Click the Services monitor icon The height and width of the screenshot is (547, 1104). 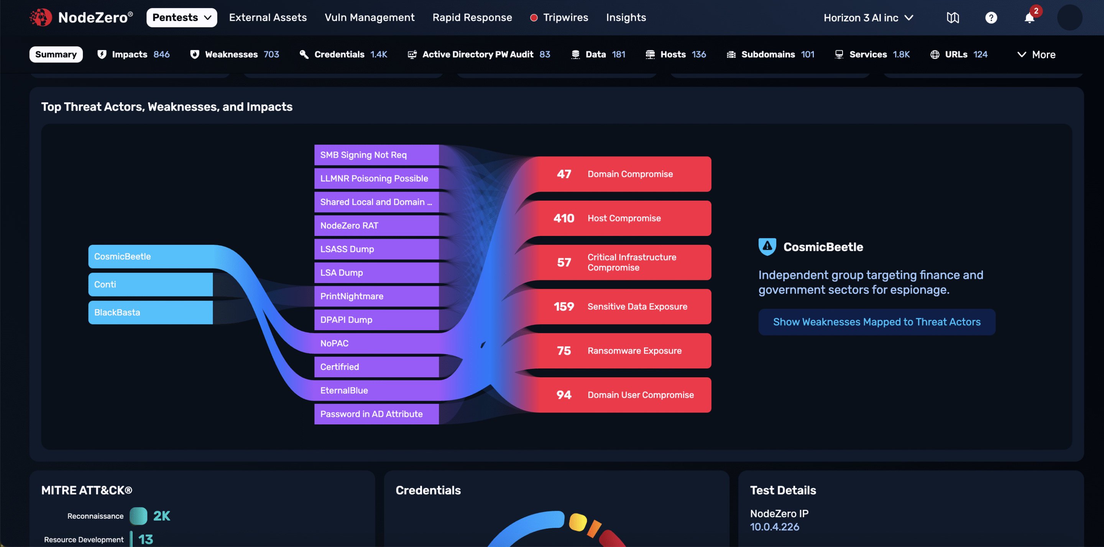click(x=839, y=54)
